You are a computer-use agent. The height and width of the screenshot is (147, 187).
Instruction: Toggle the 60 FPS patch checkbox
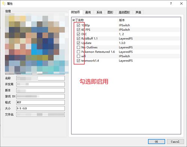(x=78, y=29)
